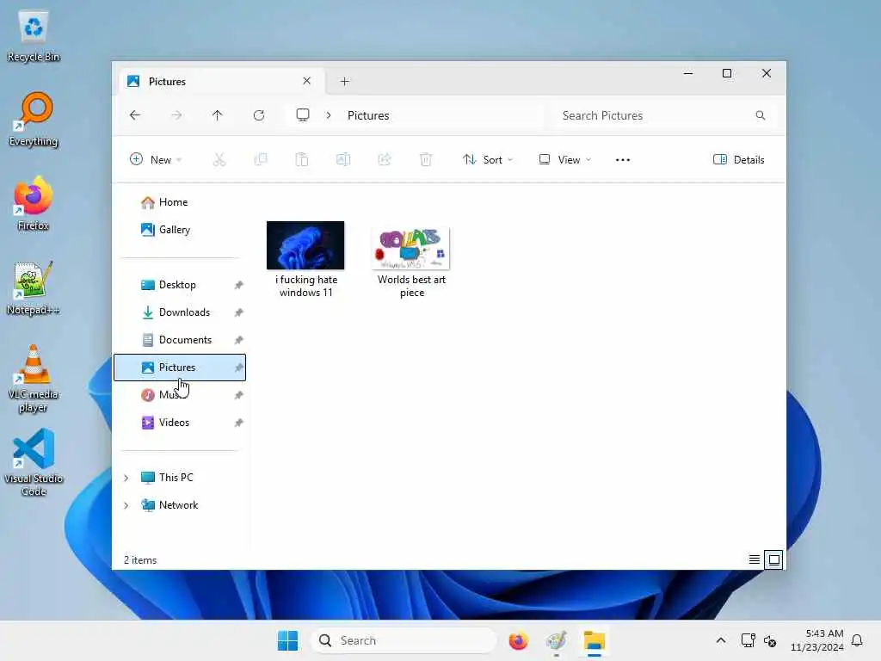Open Recycle Bin on desktop
This screenshot has height=661, width=881.
(34, 35)
